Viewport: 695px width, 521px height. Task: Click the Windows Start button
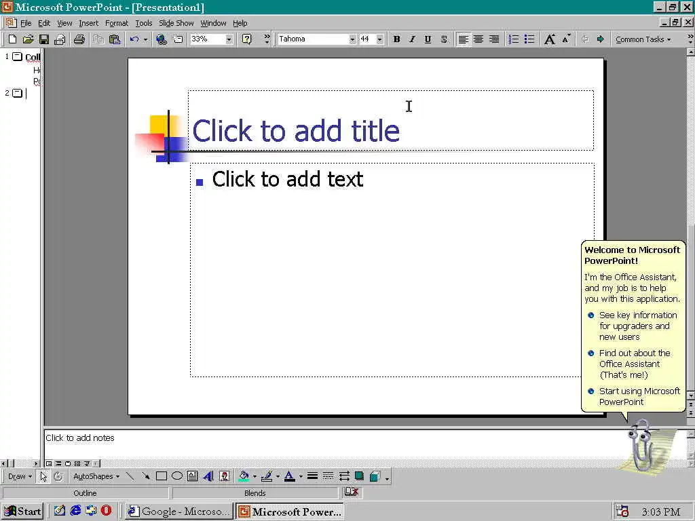(x=22, y=512)
